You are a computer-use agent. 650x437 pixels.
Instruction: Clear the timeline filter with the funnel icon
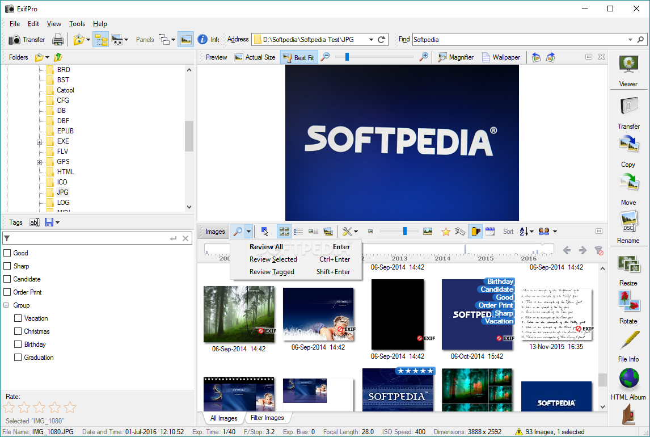coord(598,250)
